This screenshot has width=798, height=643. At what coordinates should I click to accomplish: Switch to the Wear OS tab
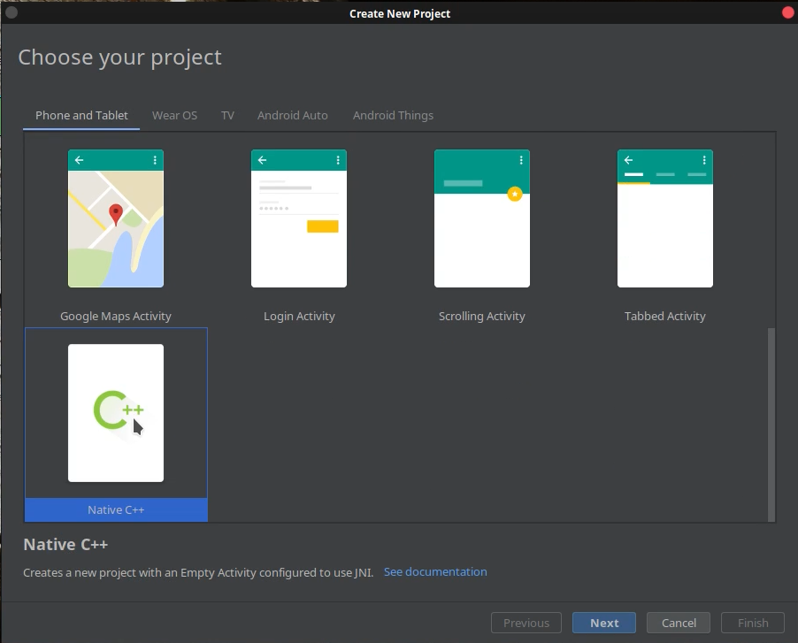174,115
